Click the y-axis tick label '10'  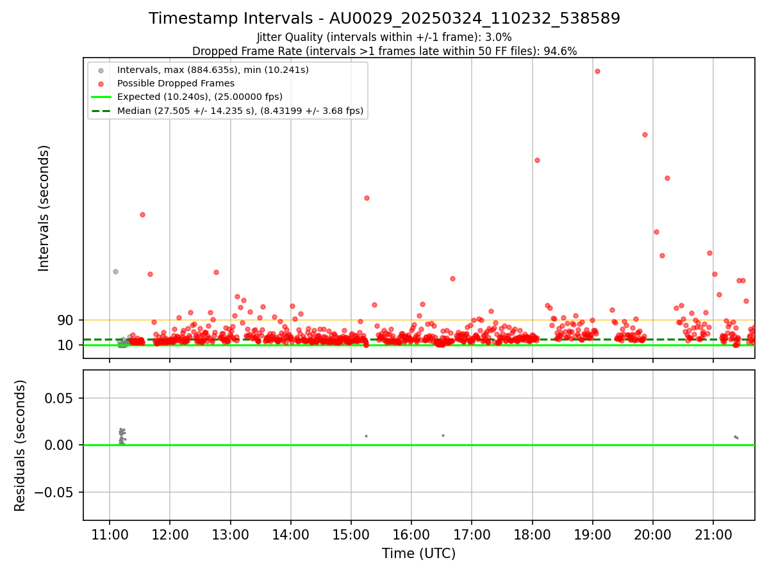[x=66, y=345]
